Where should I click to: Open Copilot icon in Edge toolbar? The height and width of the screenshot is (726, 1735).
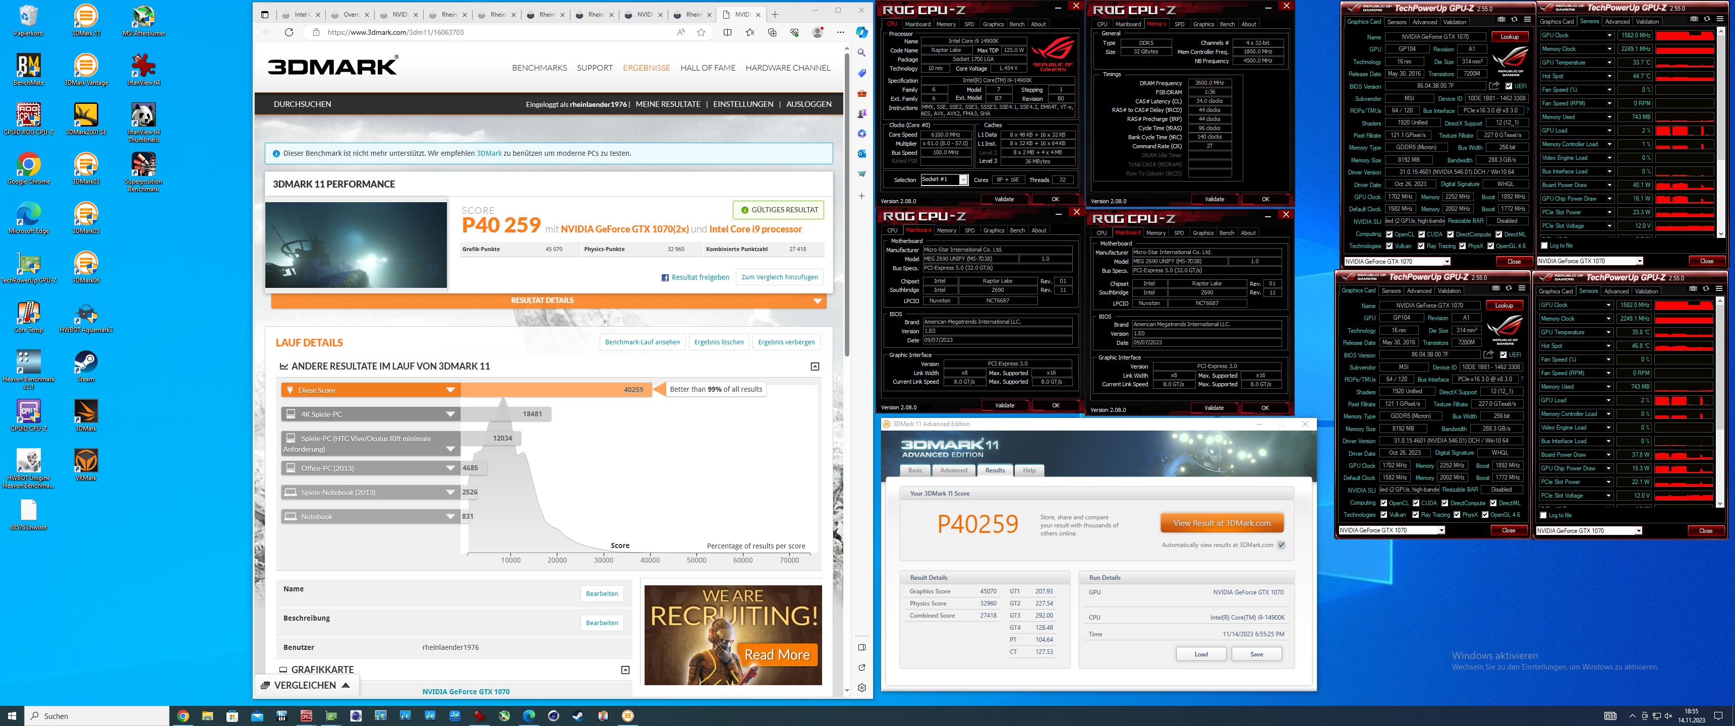(x=861, y=32)
